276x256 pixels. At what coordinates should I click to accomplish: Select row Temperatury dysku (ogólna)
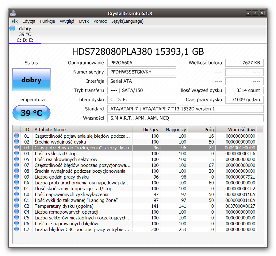tap(135, 206)
